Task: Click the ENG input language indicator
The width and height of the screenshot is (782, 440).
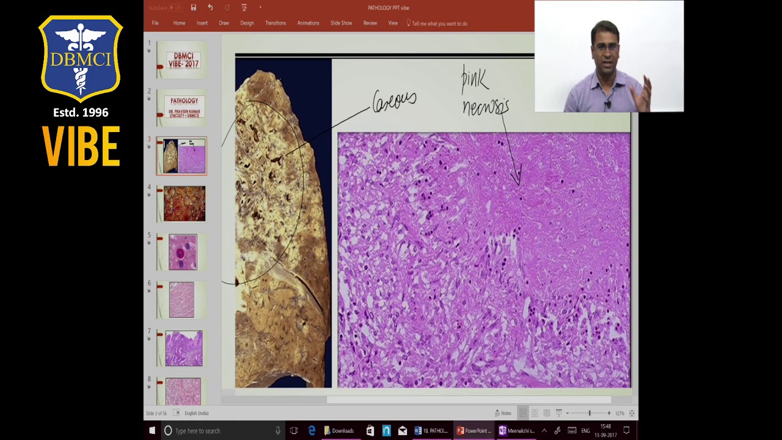Action: [x=585, y=431]
